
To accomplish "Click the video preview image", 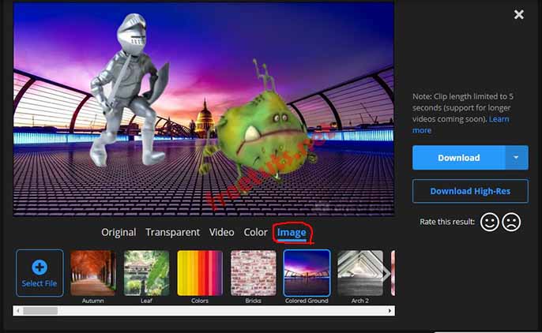I will coord(204,110).
